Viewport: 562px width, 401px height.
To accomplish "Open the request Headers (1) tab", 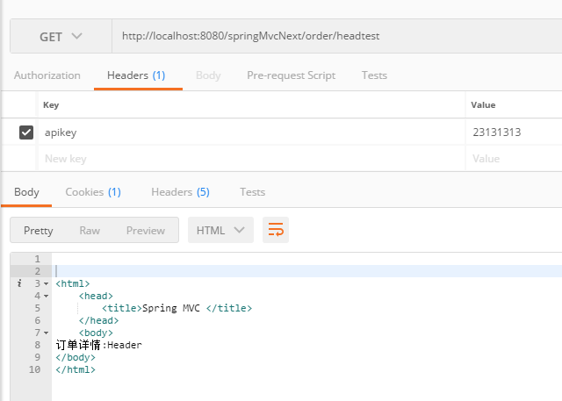I will pos(136,75).
